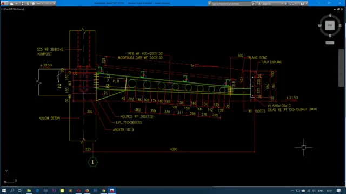Open the WCS dropdown below the ViewCube
The height and width of the screenshot is (194, 346).
point(330,43)
